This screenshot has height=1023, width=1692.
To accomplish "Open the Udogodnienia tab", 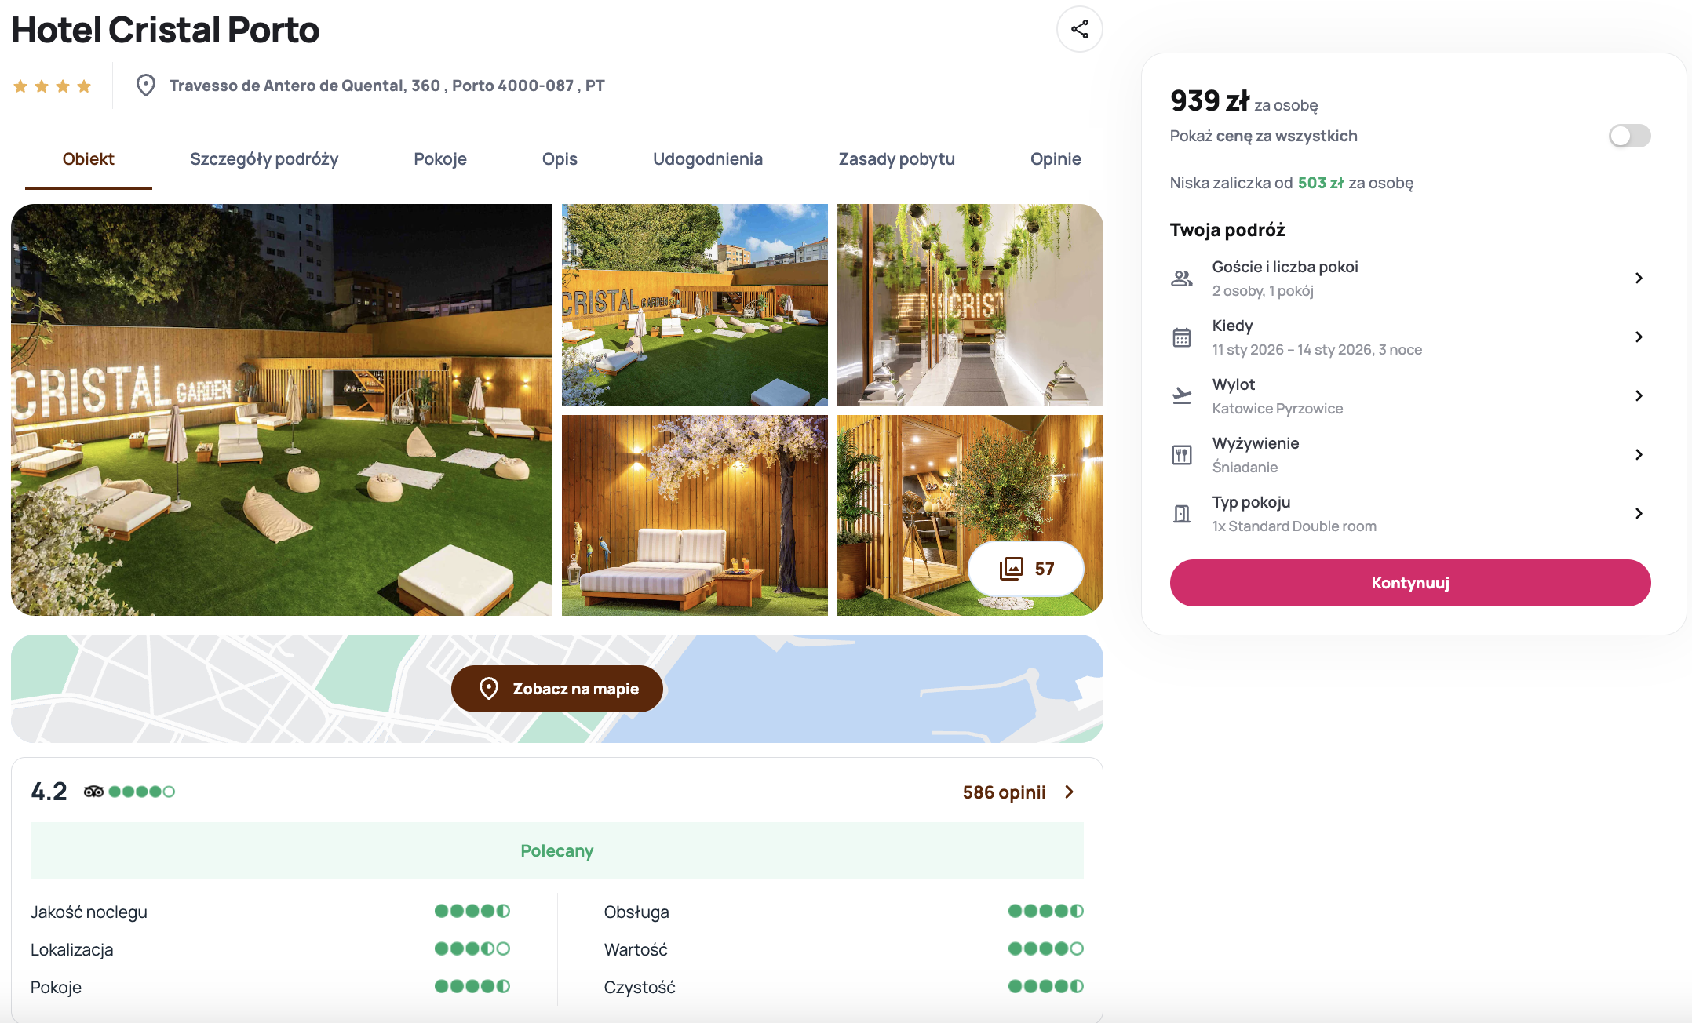I will 708,159.
